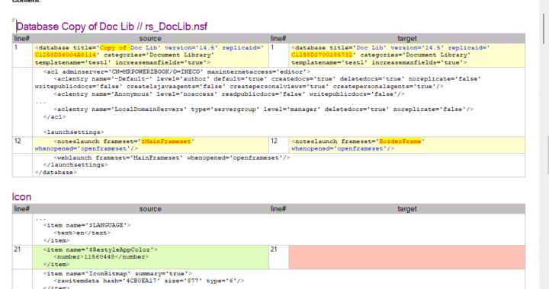This screenshot has width=549, height=289.
Task: Click the source line number '12'
Action: 18,141
